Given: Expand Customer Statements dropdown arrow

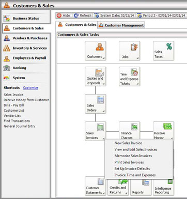Looking at the screenshot, I should point(103,193).
